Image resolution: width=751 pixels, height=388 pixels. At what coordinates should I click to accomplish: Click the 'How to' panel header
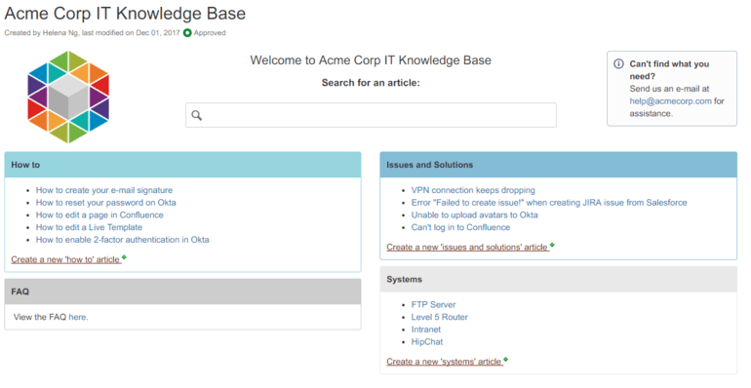point(182,165)
